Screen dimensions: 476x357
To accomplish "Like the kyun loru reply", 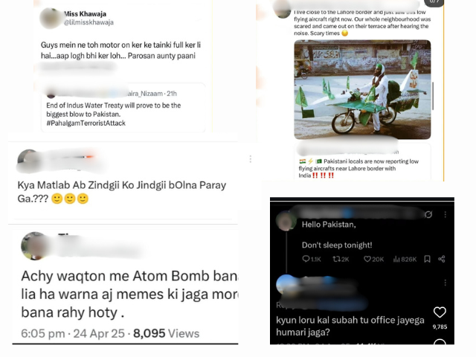I will [440, 312].
